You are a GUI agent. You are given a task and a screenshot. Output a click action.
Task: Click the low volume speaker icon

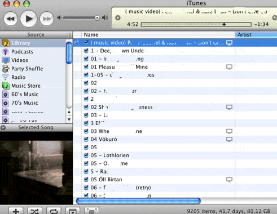click(59, 17)
